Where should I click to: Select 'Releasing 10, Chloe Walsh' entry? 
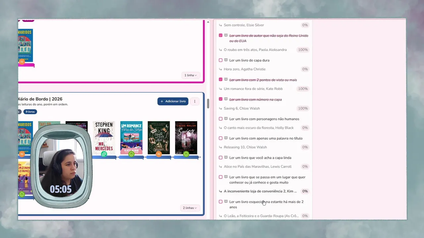coord(245,147)
